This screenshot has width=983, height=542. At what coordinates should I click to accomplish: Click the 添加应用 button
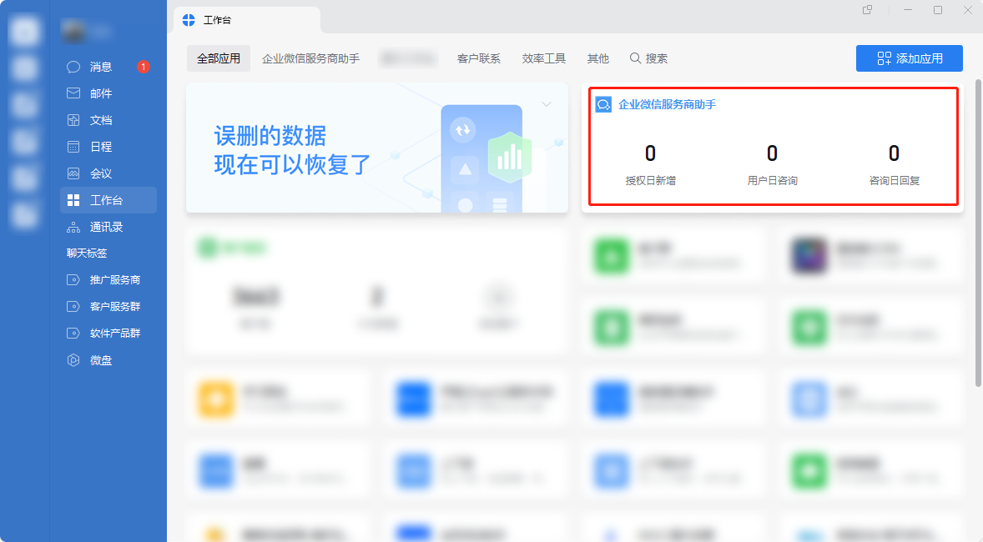click(x=909, y=58)
